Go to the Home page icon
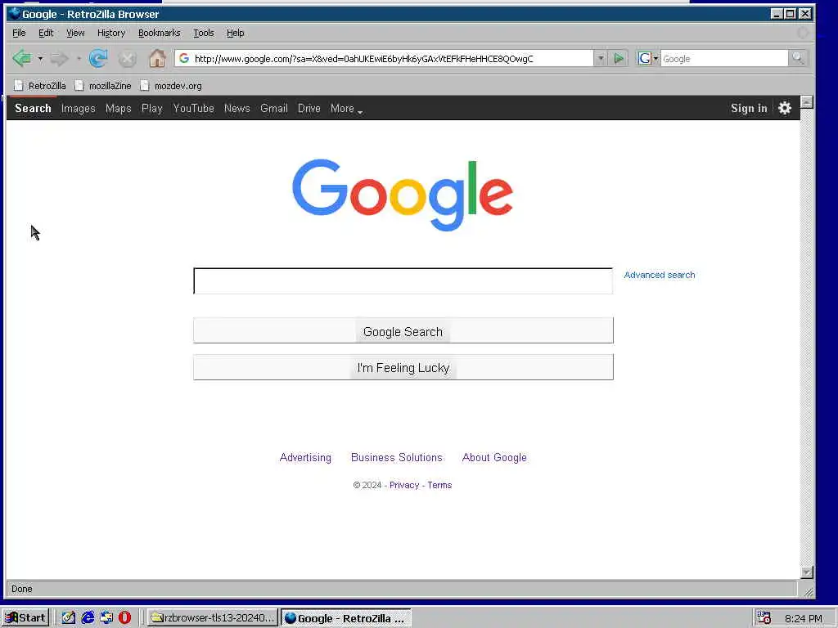This screenshot has width=838, height=628. (157, 58)
